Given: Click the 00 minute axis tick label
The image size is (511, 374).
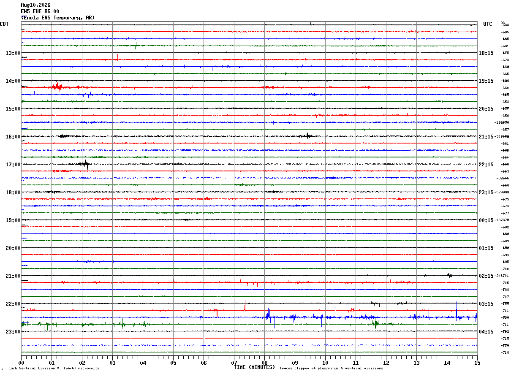Looking at the screenshot, I should tap(21, 363).
